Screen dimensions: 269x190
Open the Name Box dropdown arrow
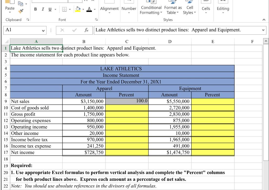43,30
